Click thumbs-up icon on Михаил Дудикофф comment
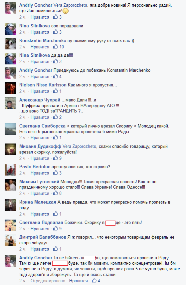This screenshot has height=285, width=186. (x=56, y=158)
